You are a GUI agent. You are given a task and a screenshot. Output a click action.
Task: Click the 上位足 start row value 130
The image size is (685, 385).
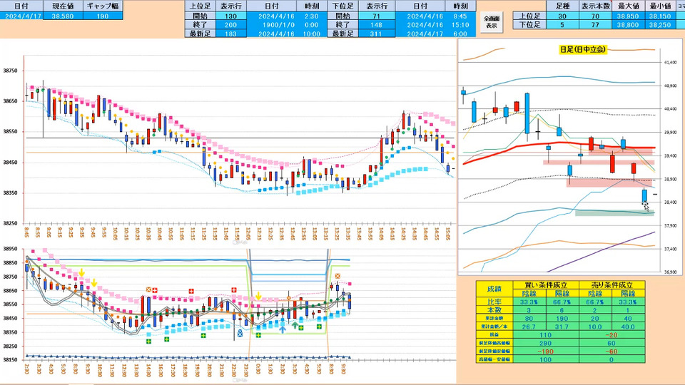pyautogui.click(x=230, y=16)
